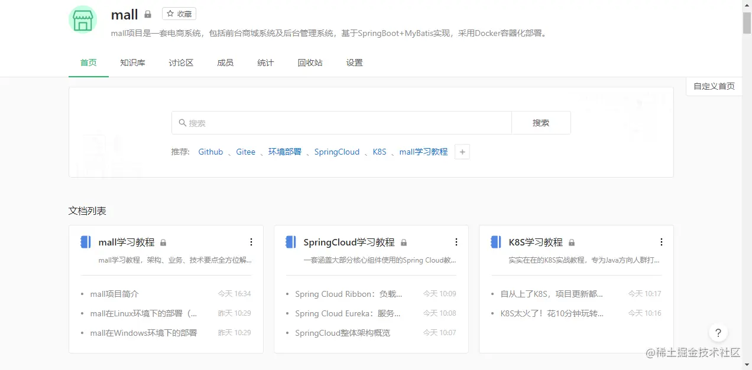
Task: Open the help question mark icon
Action: (718, 333)
